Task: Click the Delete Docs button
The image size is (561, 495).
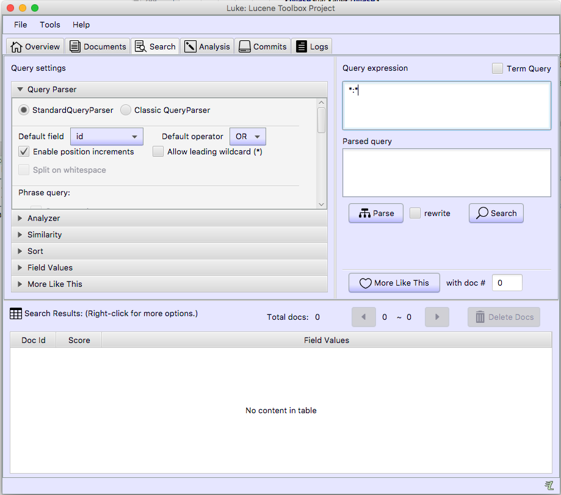Action: coord(504,317)
